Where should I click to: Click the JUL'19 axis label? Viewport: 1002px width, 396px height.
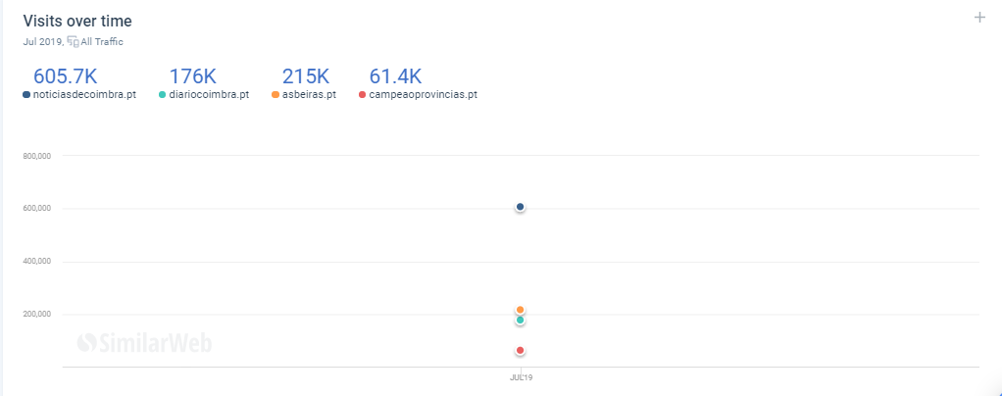(x=521, y=377)
